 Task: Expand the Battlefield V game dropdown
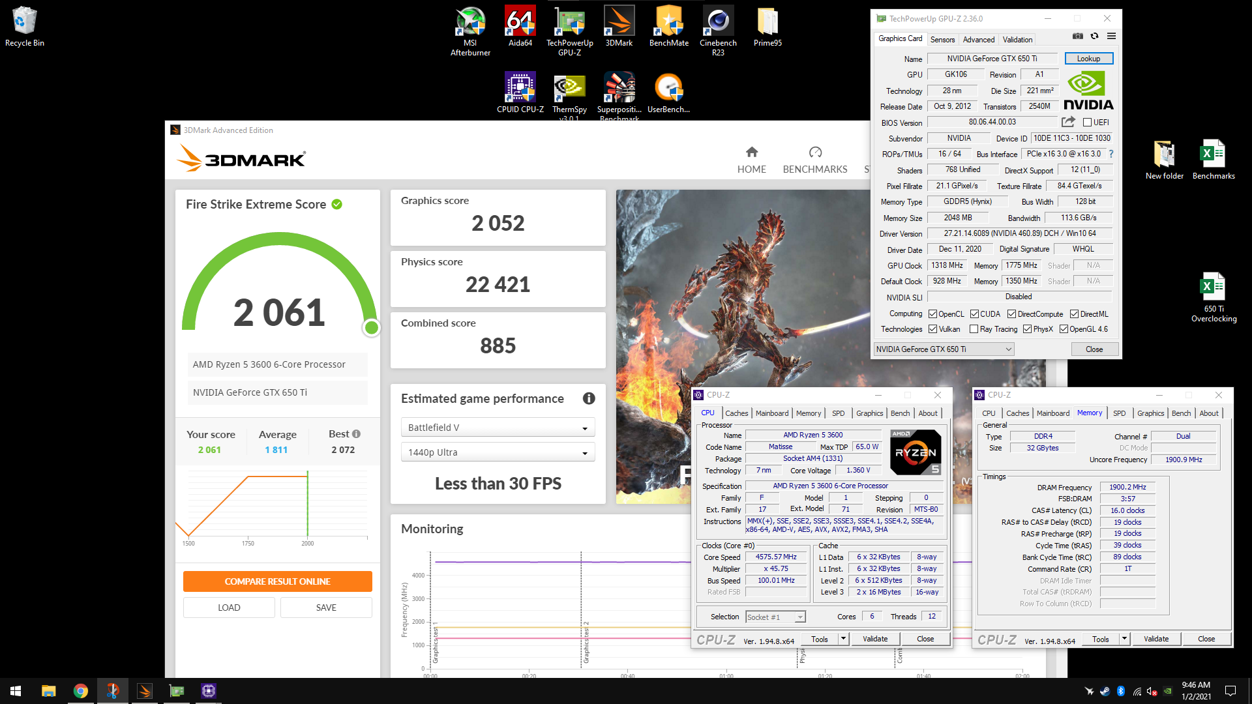tap(498, 428)
